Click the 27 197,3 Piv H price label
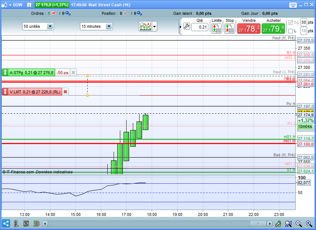Image resolution: width=316 pixels, height=230 pixels. point(306,106)
